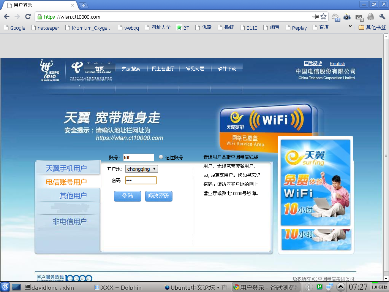The width and height of the screenshot is (389, 292).
Task: Open the weather cloud extension showing 18
Action: [336, 17]
